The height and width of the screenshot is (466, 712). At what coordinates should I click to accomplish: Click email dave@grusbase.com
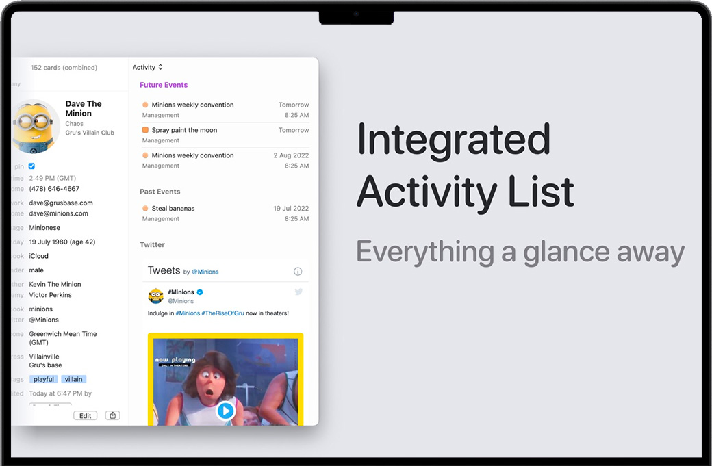61,203
